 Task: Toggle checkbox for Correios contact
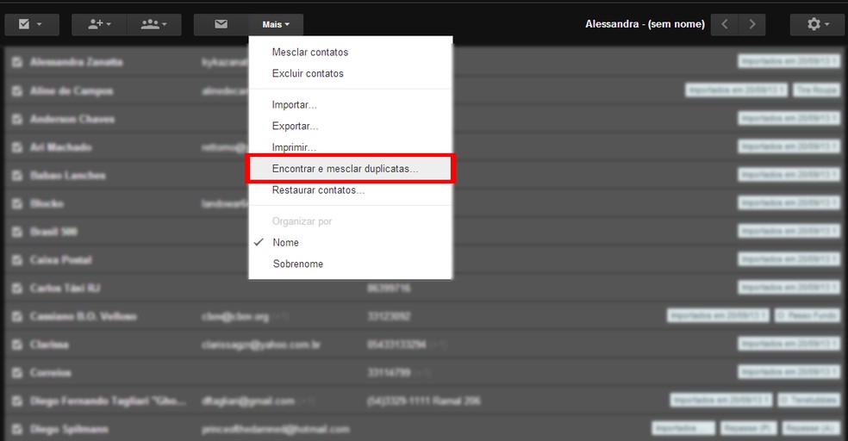pyautogui.click(x=17, y=372)
